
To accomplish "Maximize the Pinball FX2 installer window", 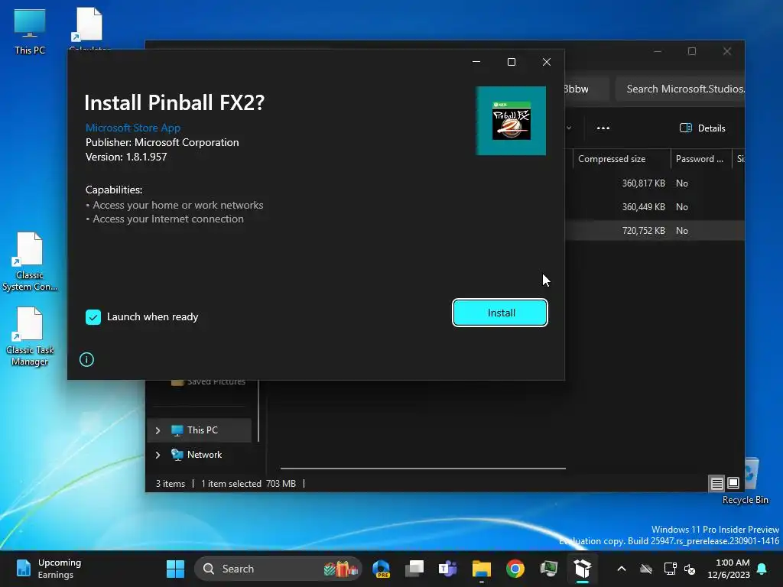I will (512, 62).
